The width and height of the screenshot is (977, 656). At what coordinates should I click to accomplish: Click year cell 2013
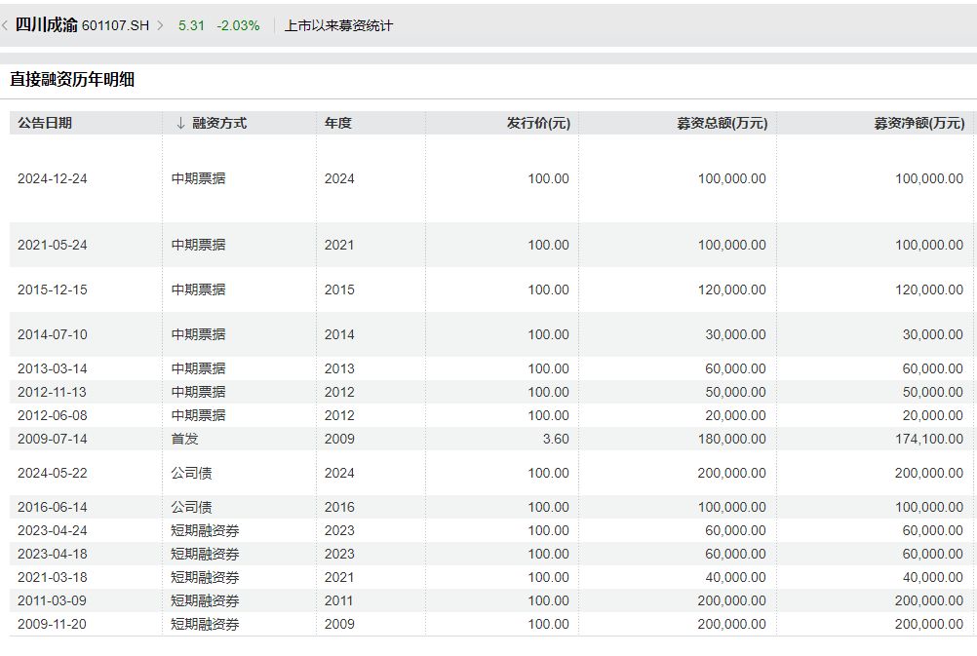339,368
